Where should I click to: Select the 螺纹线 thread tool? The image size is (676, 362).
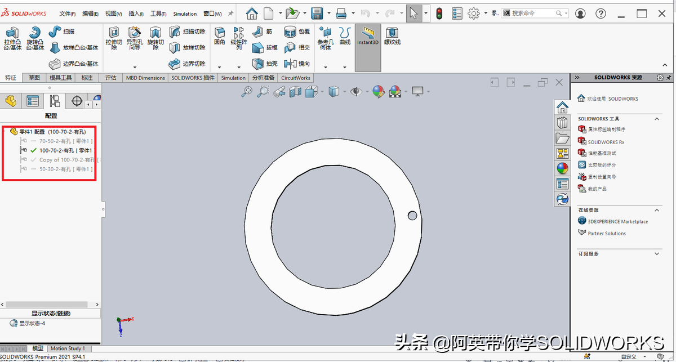(x=392, y=37)
